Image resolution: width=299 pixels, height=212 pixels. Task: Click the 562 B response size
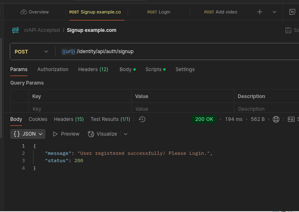point(258,119)
